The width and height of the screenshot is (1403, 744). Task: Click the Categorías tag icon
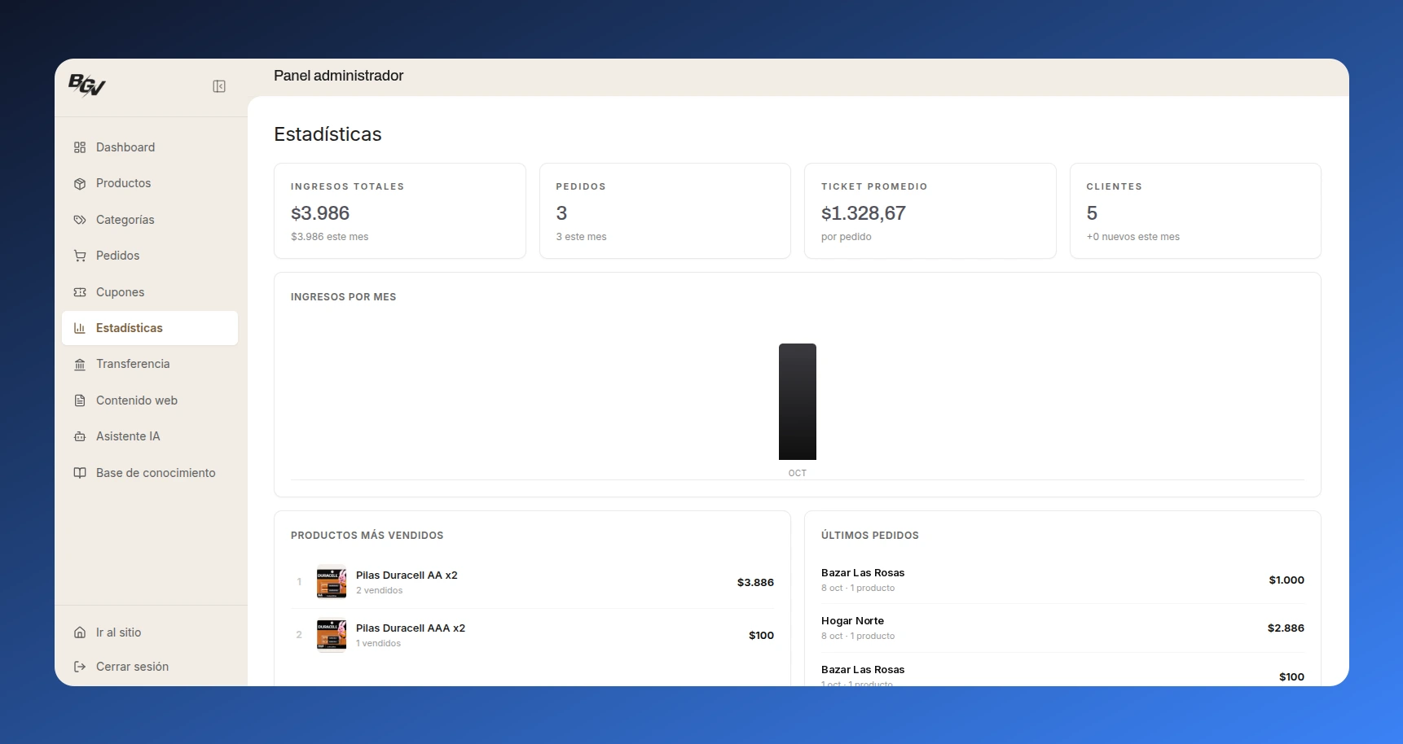tap(80, 220)
